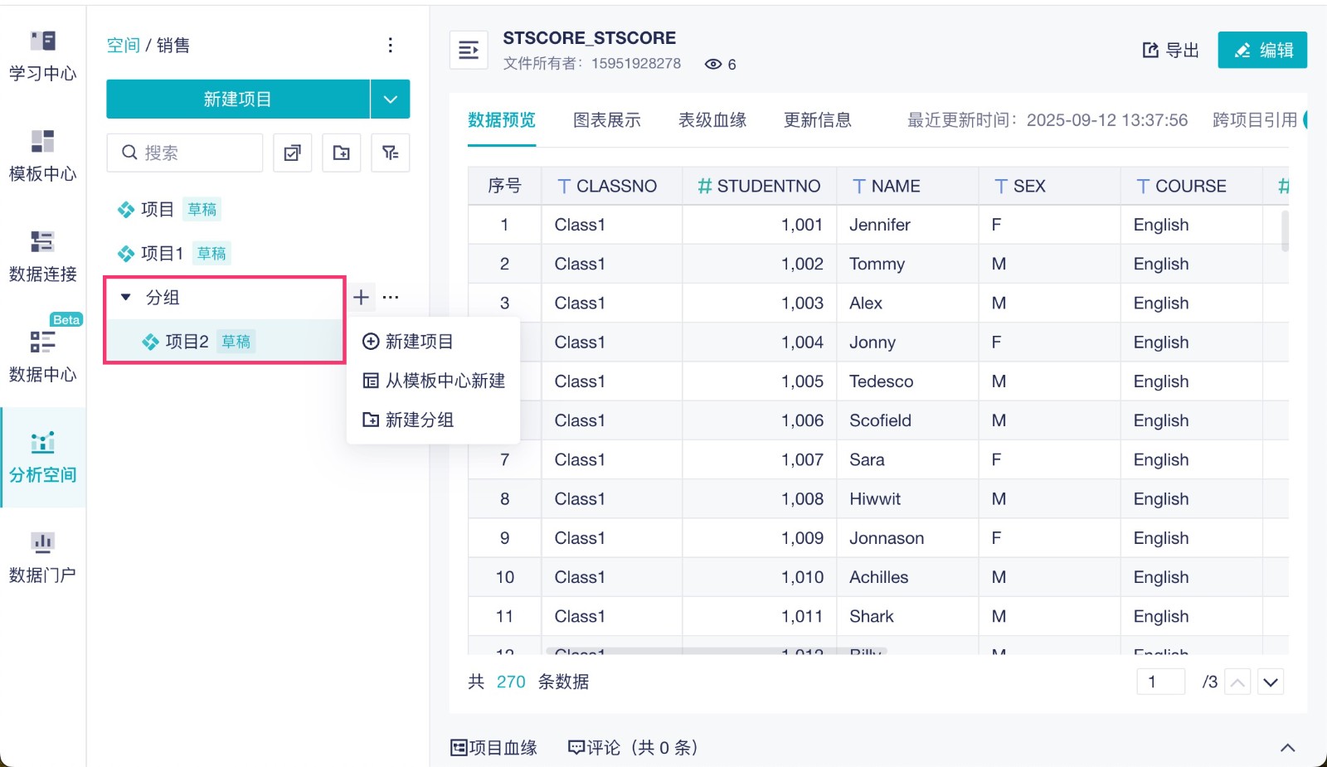Click the 导出 export button
This screenshot has width=1327, height=767.
pos(1170,51)
